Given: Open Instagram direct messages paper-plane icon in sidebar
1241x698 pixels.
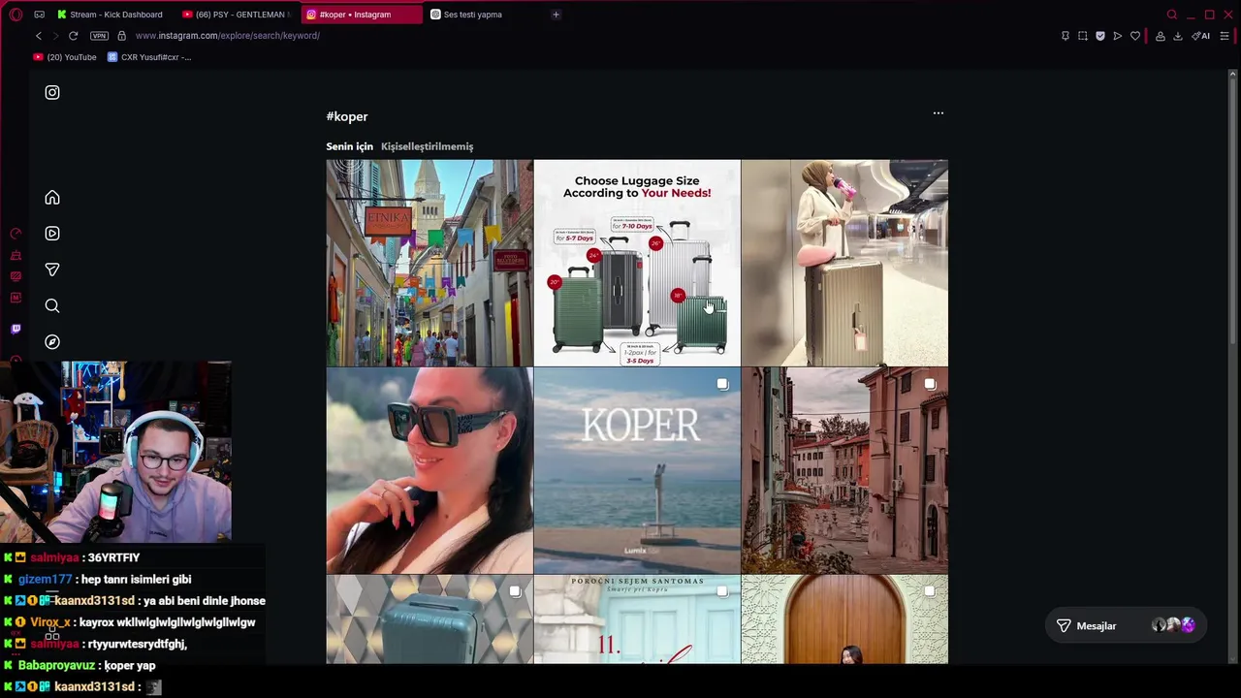Looking at the screenshot, I should coord(52,270).
